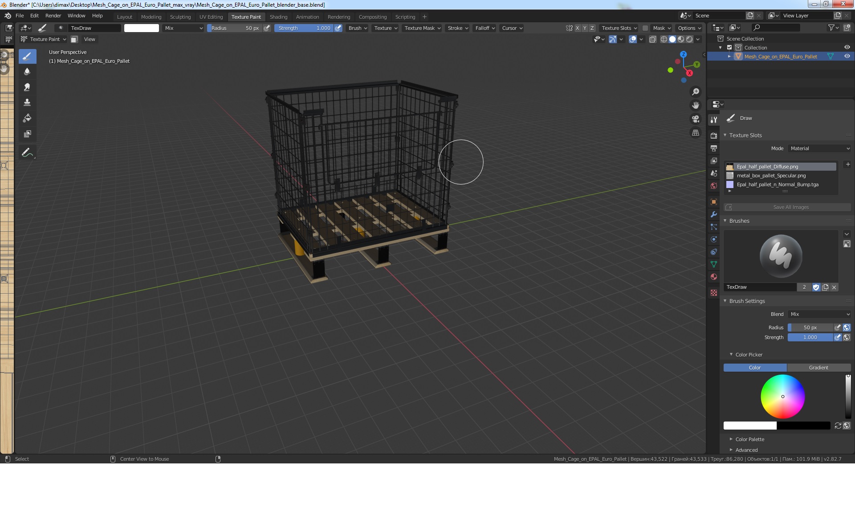Switch color picker to Gradient
The width and height of the screenshot is (855, 516).
pyautogui.click(x=818, y=368)
